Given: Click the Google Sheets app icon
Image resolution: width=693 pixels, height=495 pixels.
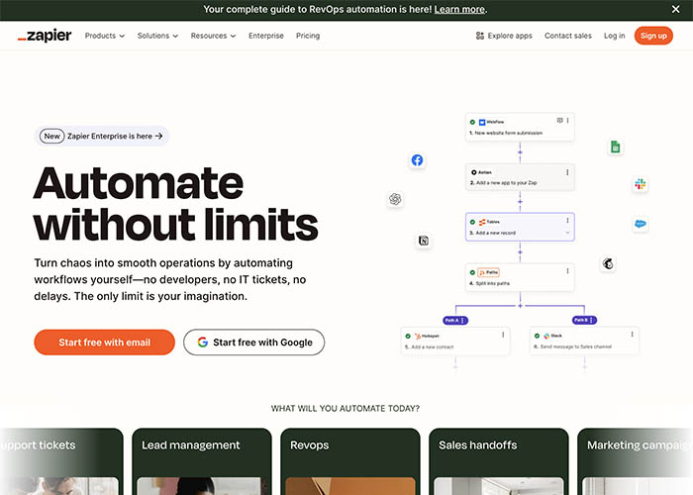Looking at the screenshot, I should 615,147.
